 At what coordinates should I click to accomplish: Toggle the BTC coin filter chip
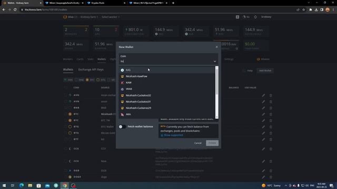point(90,80)
